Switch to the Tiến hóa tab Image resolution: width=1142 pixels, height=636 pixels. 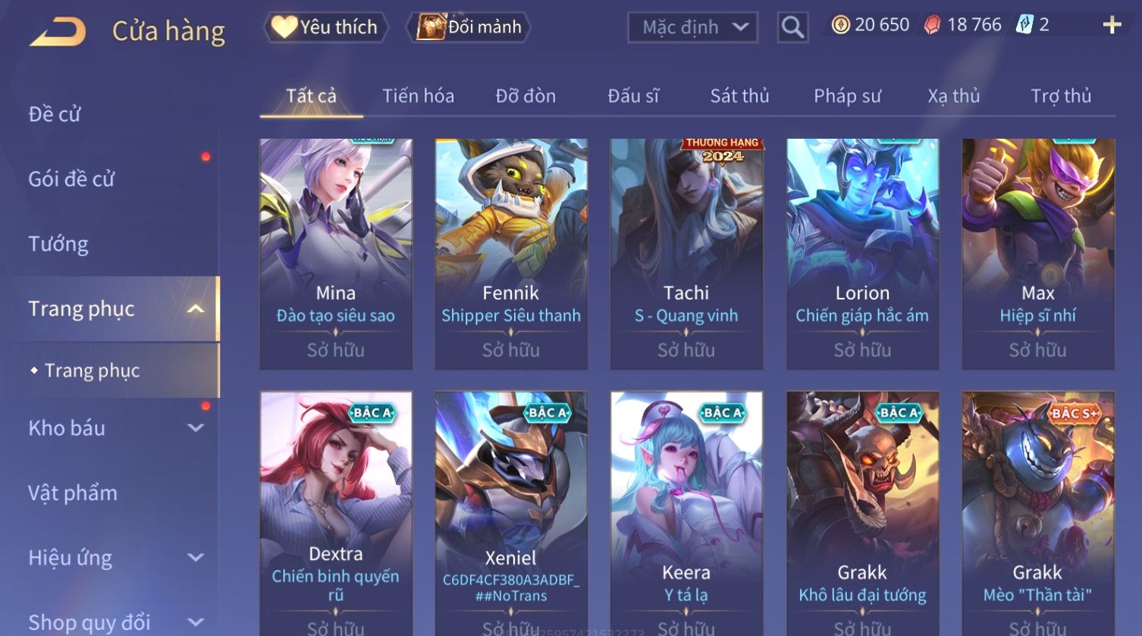tap(418, 96)
